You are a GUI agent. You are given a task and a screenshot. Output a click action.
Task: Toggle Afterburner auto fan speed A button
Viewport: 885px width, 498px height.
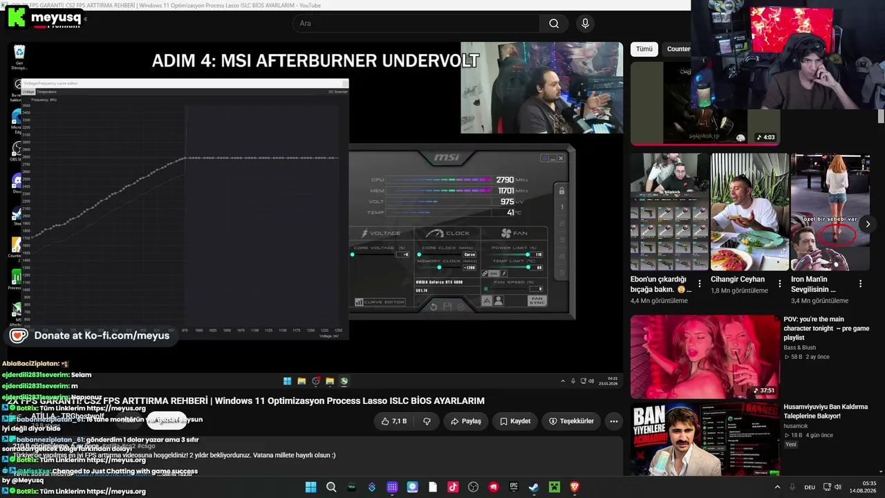click(x=487, y=301)
